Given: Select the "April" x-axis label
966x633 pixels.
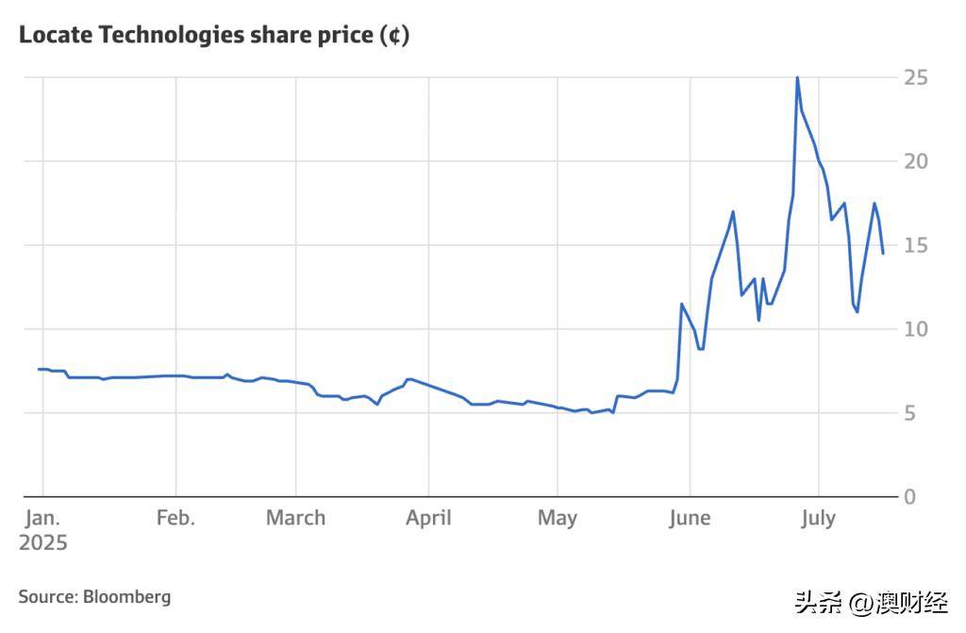Looking at the screenshot, I should [x=428, y=518].
